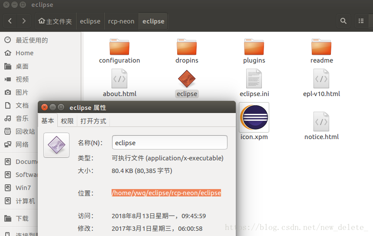Open 图片 in the sidebar
The width and height of the screenshot is (373, 236).
pos(22,93)
